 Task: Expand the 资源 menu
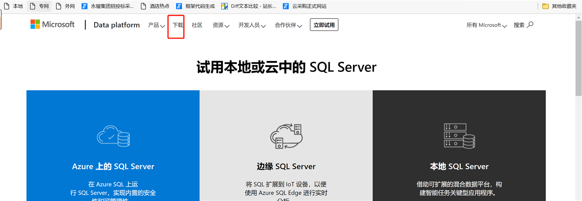(221, 25)
